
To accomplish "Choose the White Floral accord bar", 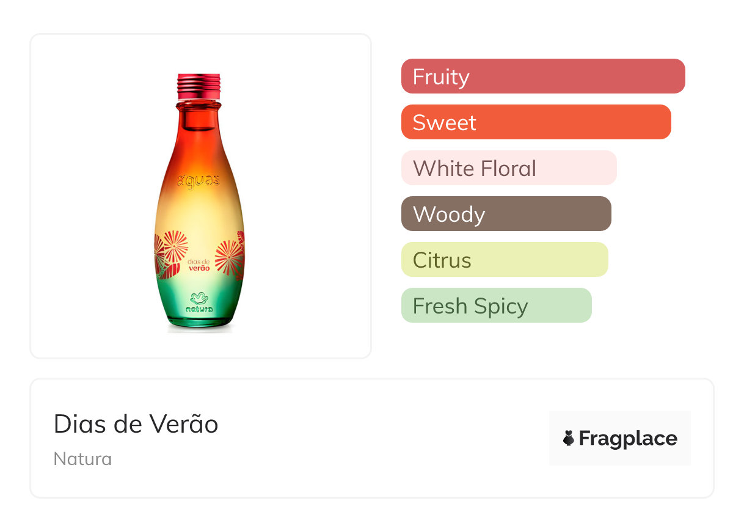I will 508,168.
